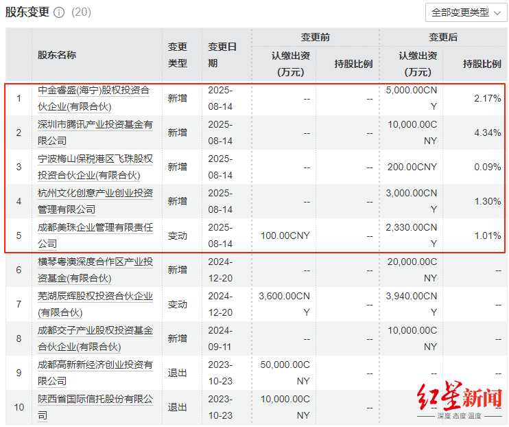The image size is (509, 427).
Task: Open shareholder 芜湖辰辉股权投资合伙企业(有限合伙)
Action: coord(95,304)
